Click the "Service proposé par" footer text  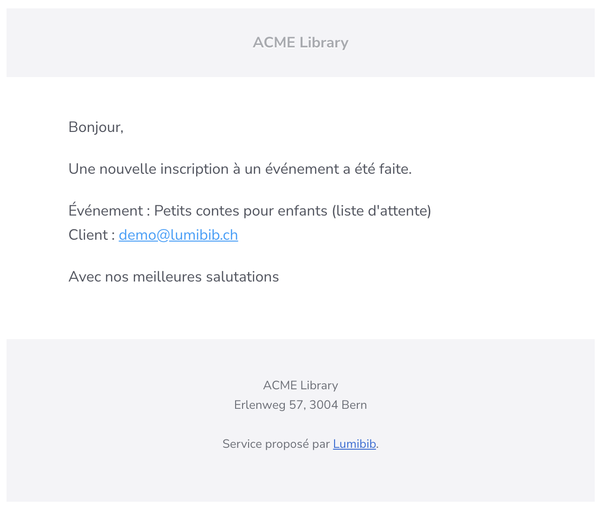[276, 444]
